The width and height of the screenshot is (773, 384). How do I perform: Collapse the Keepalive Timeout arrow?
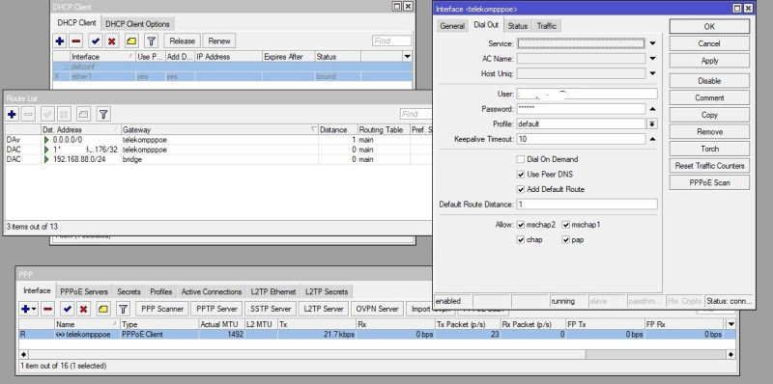coord(653,139)
